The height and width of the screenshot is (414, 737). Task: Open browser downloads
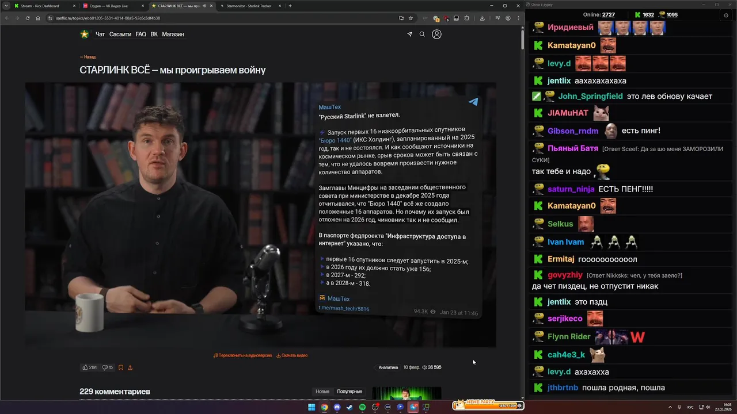pos(482,18)
